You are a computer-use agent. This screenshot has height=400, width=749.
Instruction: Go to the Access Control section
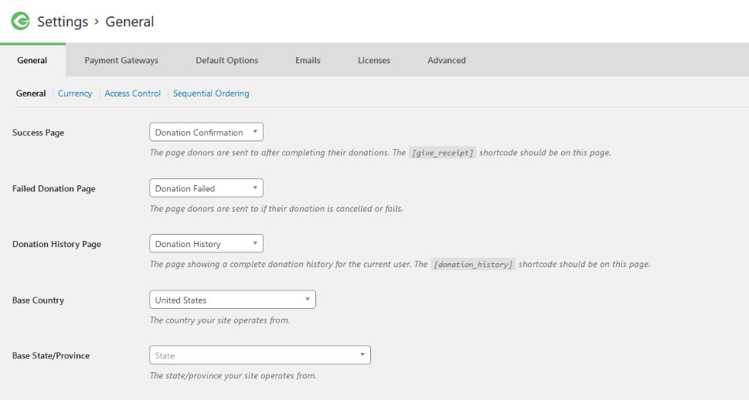tap(132, 93)
